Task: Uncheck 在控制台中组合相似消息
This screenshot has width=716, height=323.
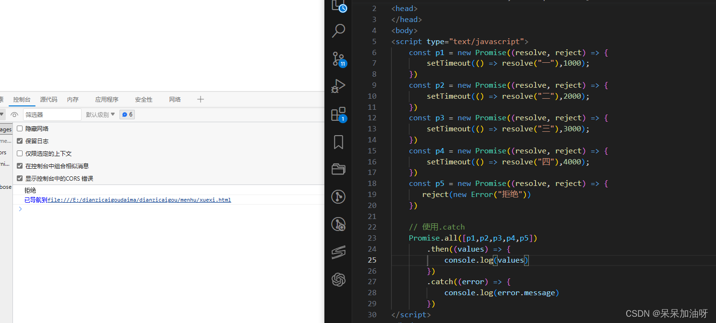Action: (20, 166)
